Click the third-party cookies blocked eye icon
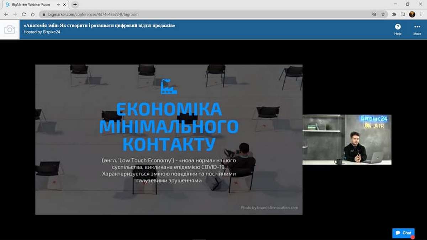Image resolution: width=427 pixels, height=240 pixels. pyautogui.click(x=374, y=15)
